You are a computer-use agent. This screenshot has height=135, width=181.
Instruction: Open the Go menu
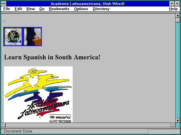coord(42,9)
